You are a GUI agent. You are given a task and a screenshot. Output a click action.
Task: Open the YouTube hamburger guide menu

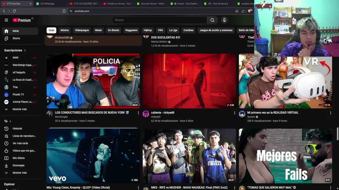[6, 20]
